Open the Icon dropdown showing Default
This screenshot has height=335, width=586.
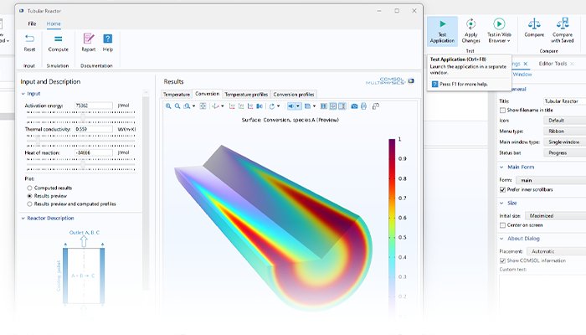[x=564, y=121]
